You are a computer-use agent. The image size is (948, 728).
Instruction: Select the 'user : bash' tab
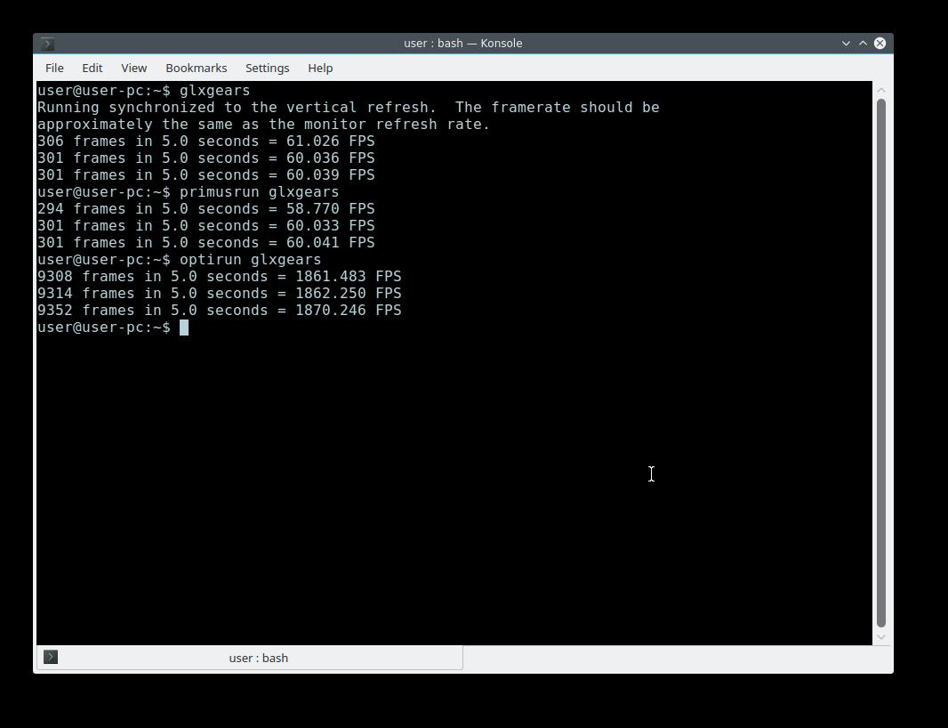click(x=258, y=658)
